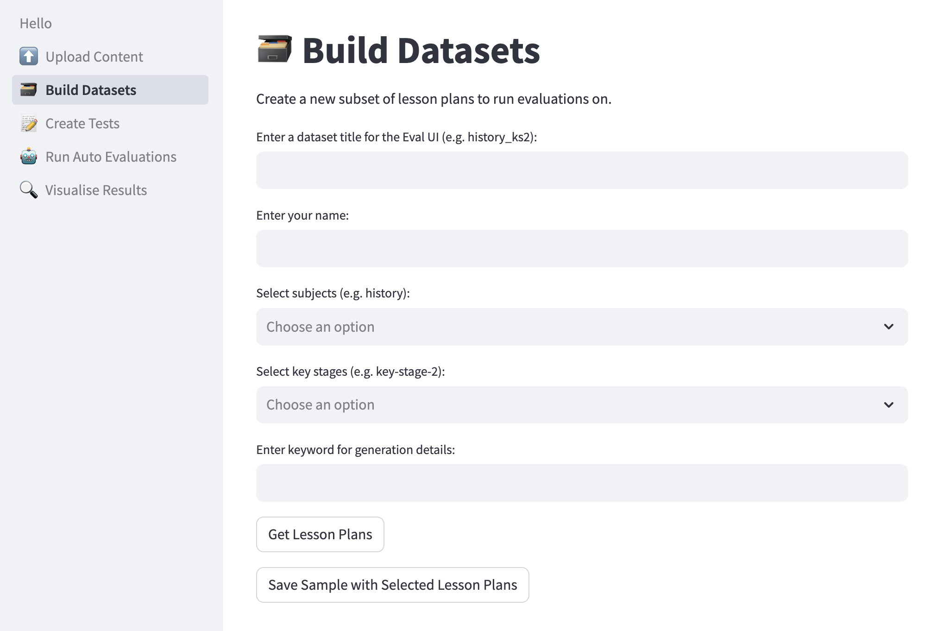Click Save Sample with Selected Lesson Plans
943x631 pixels.
point(392,585)
